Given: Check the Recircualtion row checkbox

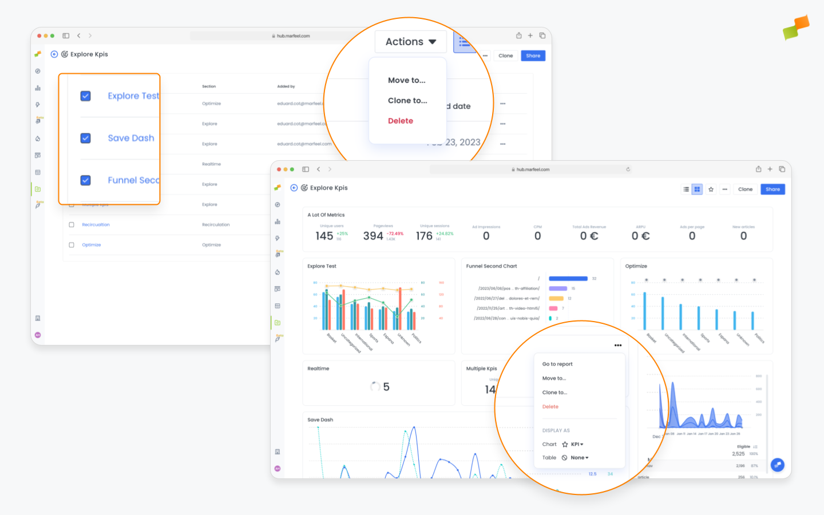Looking at the screenshot, I should coord(72,224).
